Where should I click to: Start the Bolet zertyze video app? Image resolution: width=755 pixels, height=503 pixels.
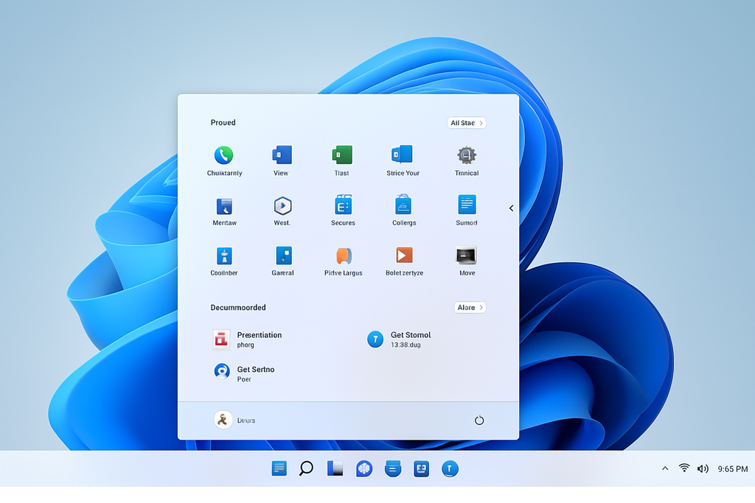pyautogui.click(x=404, y=259)
